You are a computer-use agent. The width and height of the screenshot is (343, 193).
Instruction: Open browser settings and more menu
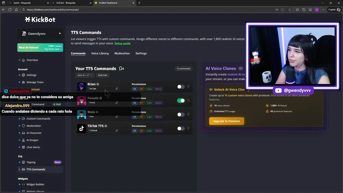[323, 10]
